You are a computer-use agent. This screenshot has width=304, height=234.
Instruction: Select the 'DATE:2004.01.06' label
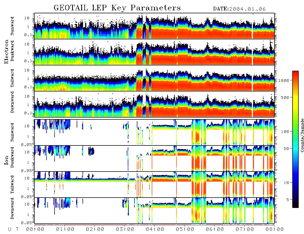point(239,9)
